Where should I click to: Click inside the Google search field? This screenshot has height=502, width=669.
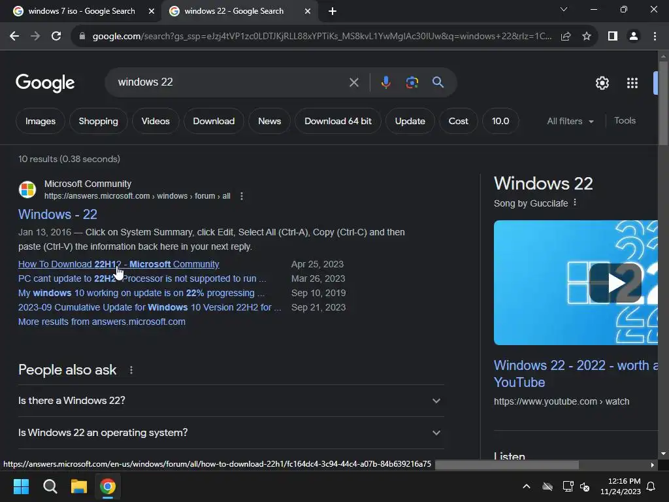[x=231, y=82]
